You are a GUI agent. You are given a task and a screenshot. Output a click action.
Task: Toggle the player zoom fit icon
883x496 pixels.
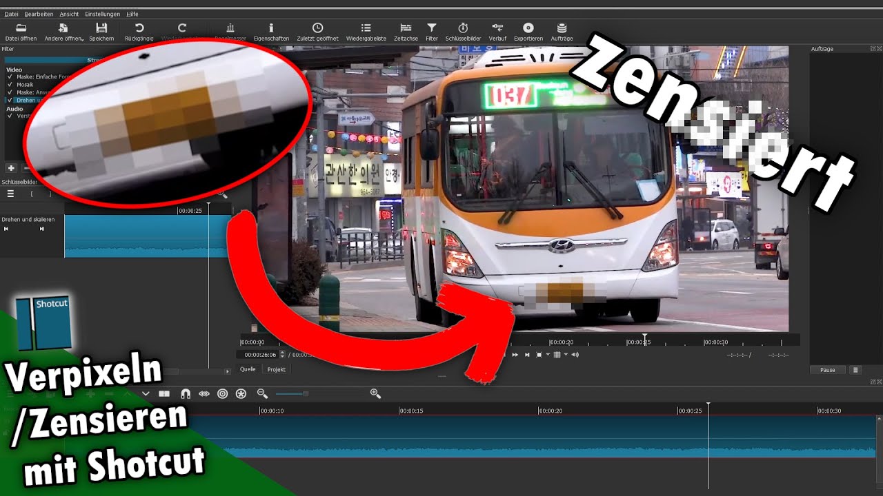coord(539,355)
